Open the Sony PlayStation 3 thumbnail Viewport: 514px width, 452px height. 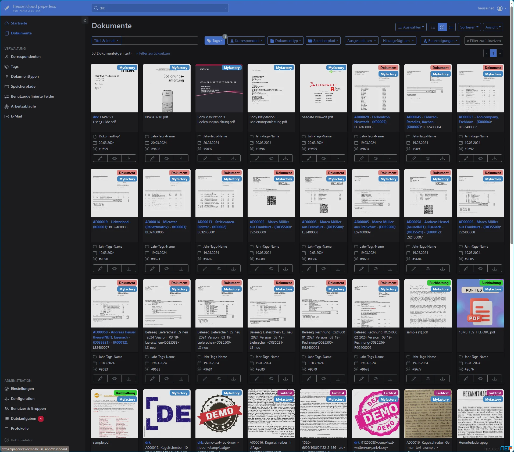tap(219, 88)
